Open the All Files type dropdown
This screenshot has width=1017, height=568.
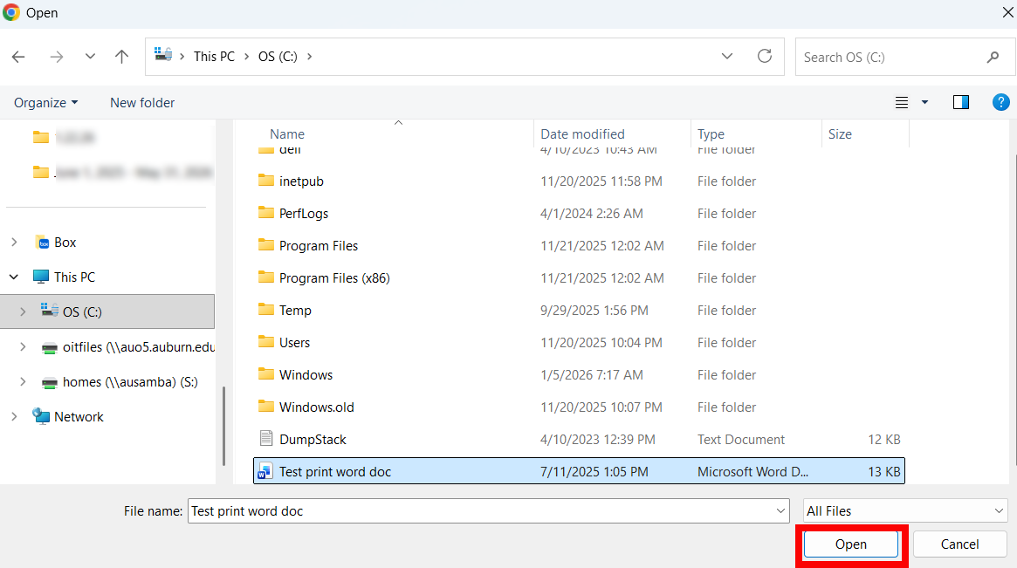pos(904,511)
